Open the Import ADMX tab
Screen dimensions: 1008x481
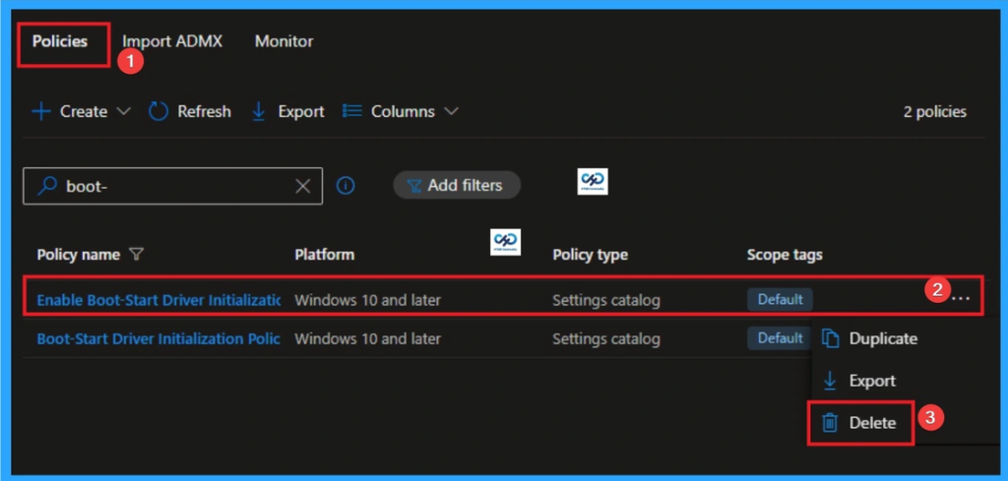coord(172,41)
